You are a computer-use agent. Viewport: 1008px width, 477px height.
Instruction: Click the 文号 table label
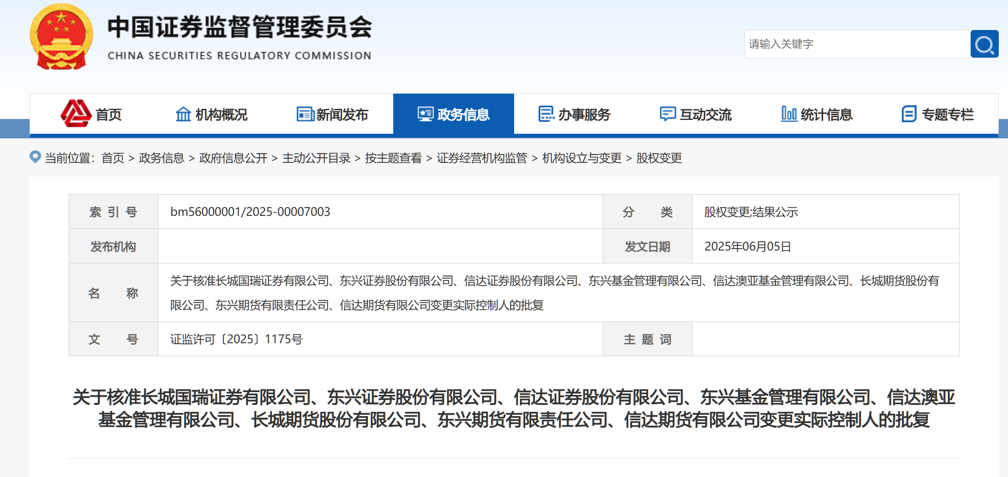(113, 340)
